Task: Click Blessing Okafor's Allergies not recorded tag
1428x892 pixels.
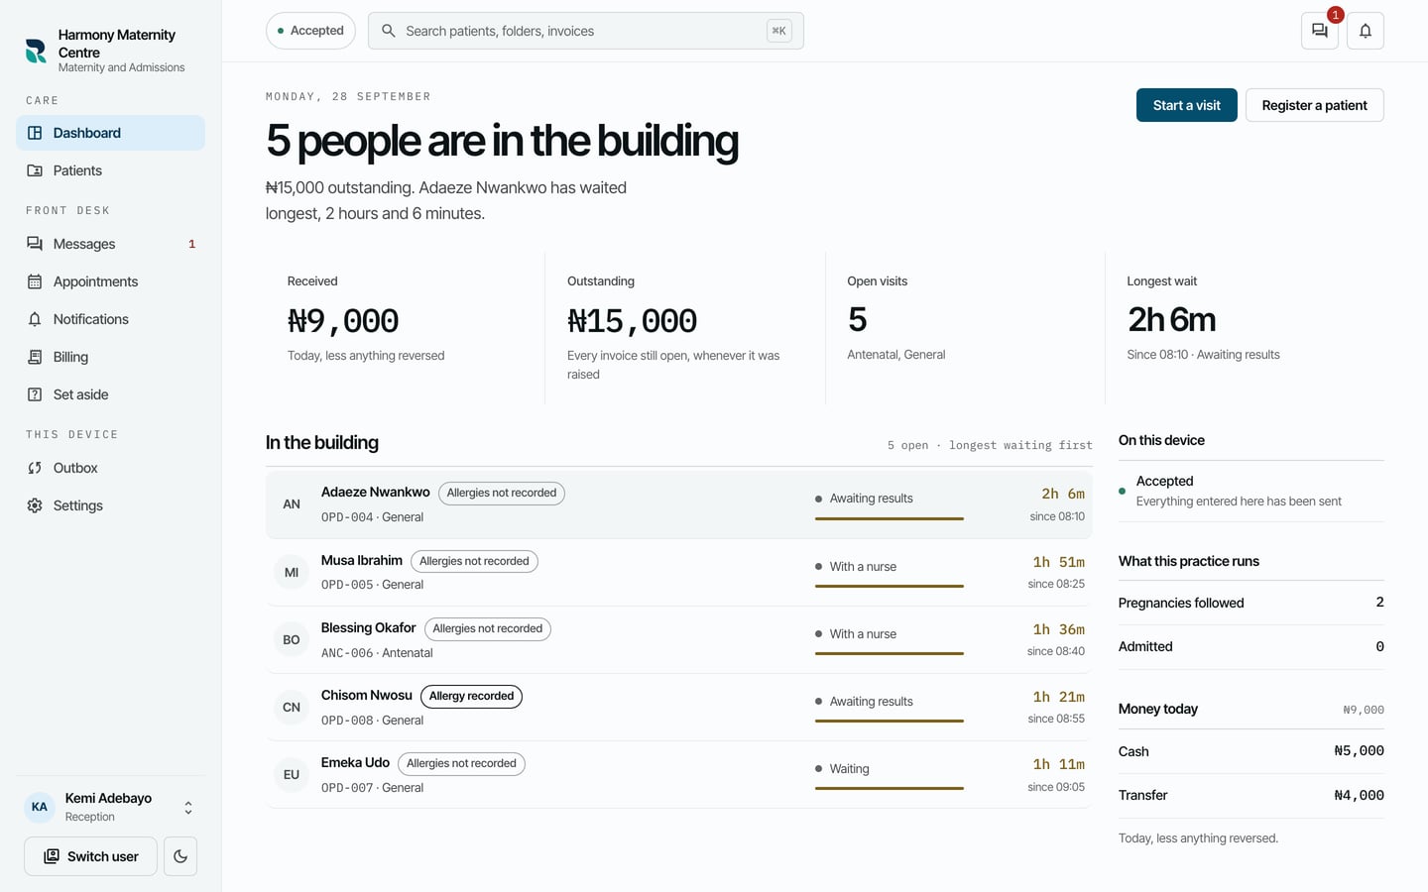Action: click(488, 628)
